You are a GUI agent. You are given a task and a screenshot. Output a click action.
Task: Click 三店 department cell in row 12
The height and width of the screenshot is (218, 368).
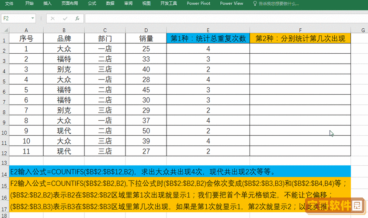coord(105,151)
